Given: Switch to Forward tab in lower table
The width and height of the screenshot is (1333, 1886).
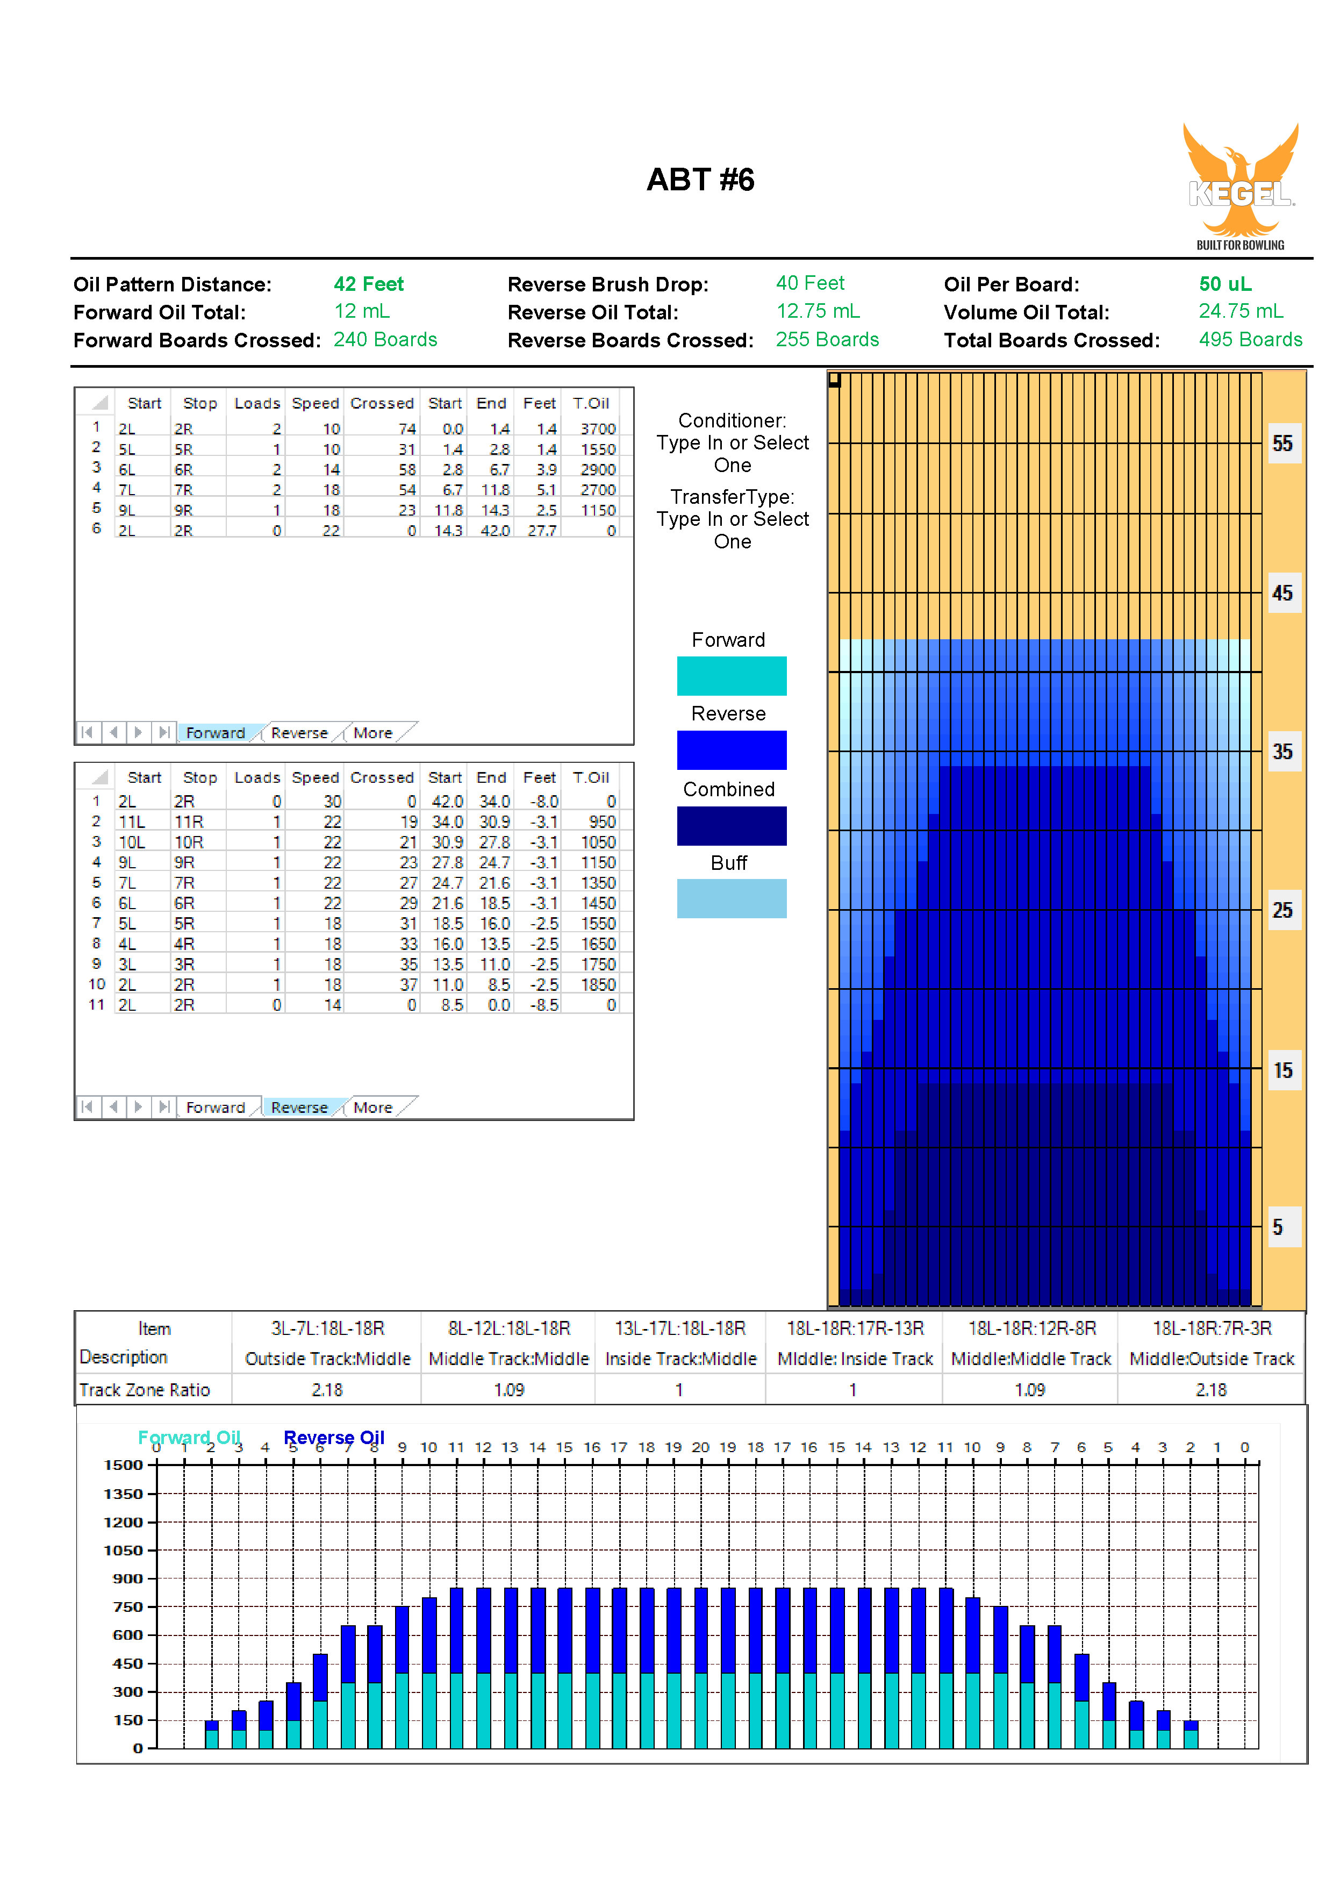Looking at the screenshot, I should click(215, 1108).
